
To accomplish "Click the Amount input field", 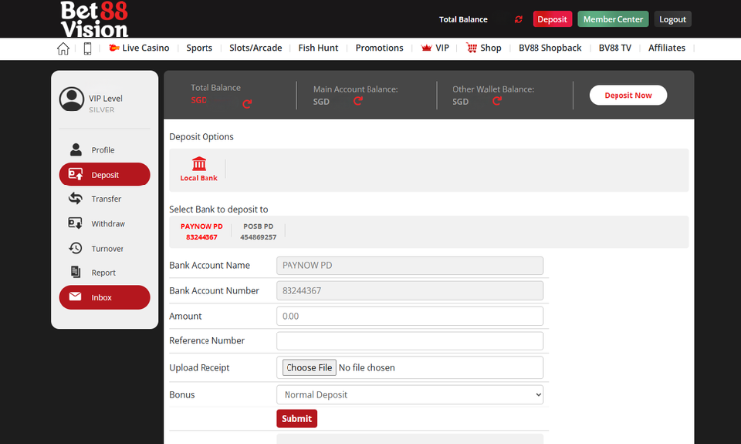I will [410, 316].
